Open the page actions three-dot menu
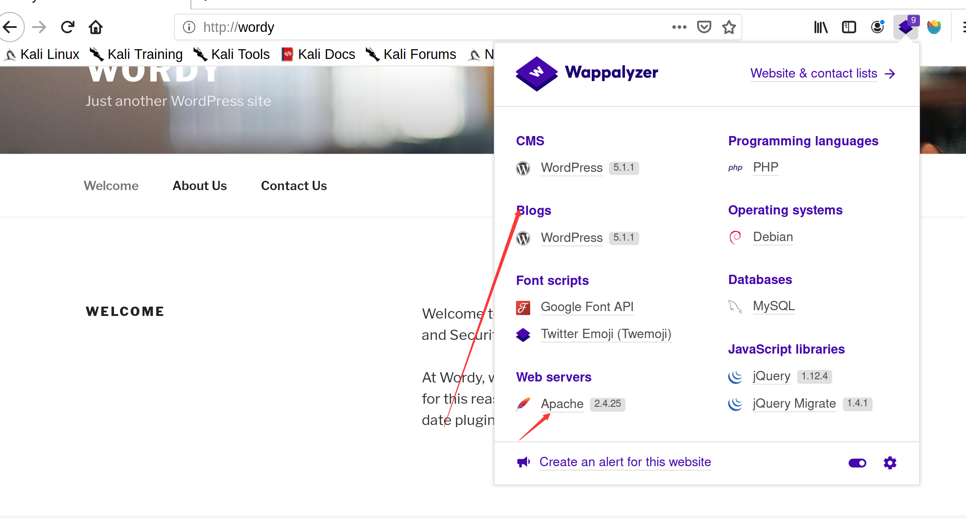966x518 pixels. 679,27
